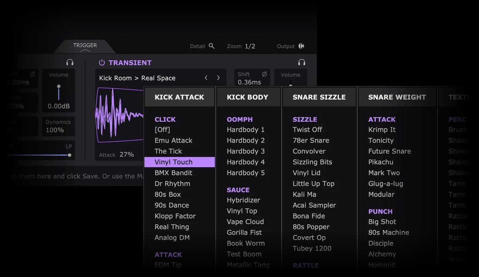Screen dimensions: 479x277
Task: Click the KICK ATTACK column header
Action: point(179,97)
